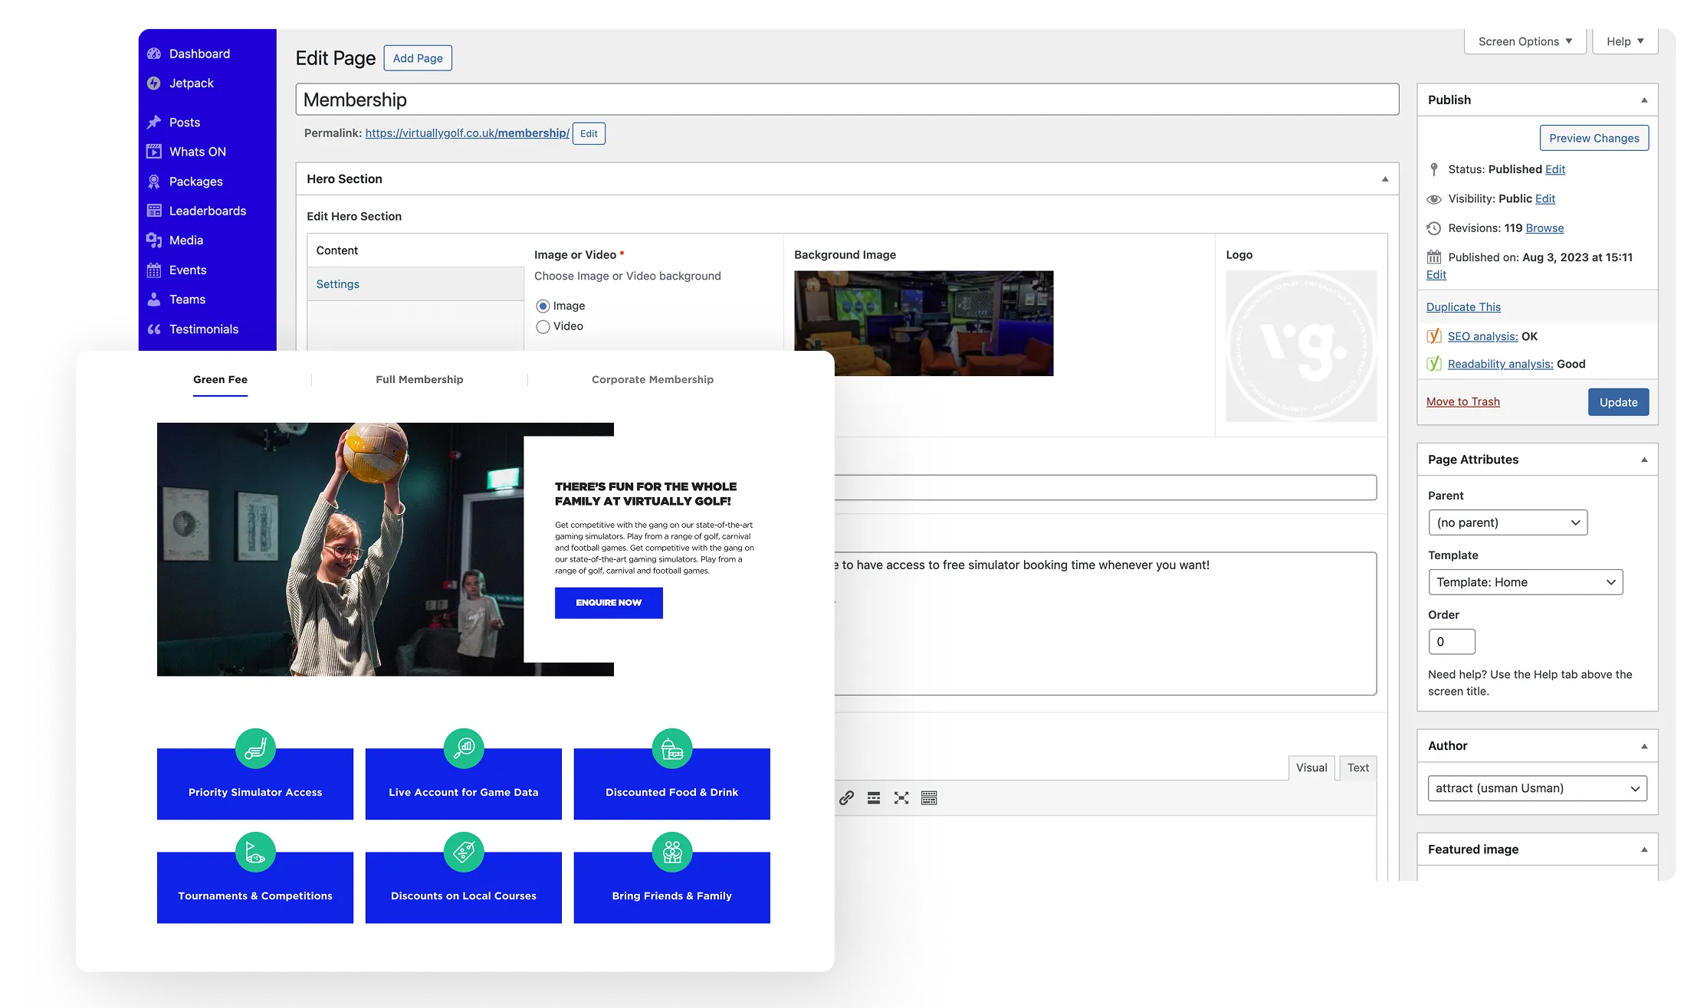1707x1008 pixels.
Task: Switch to Full Membership tab
Action: point(419,379)
